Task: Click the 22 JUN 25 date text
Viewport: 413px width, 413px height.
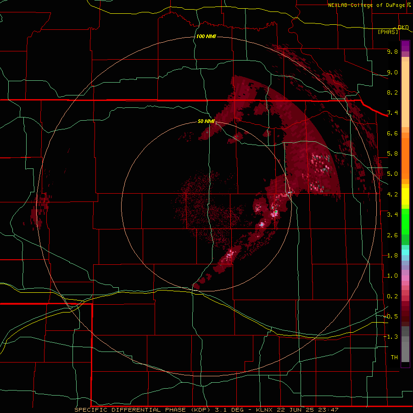Action: (x=295, y=410)
